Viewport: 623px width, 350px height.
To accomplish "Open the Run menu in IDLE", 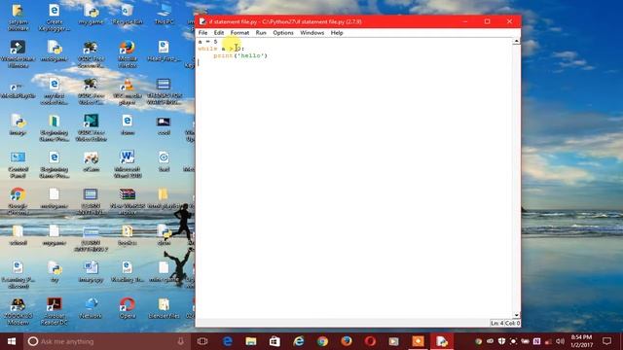I will pyautogui.click(x=261, y=33).
